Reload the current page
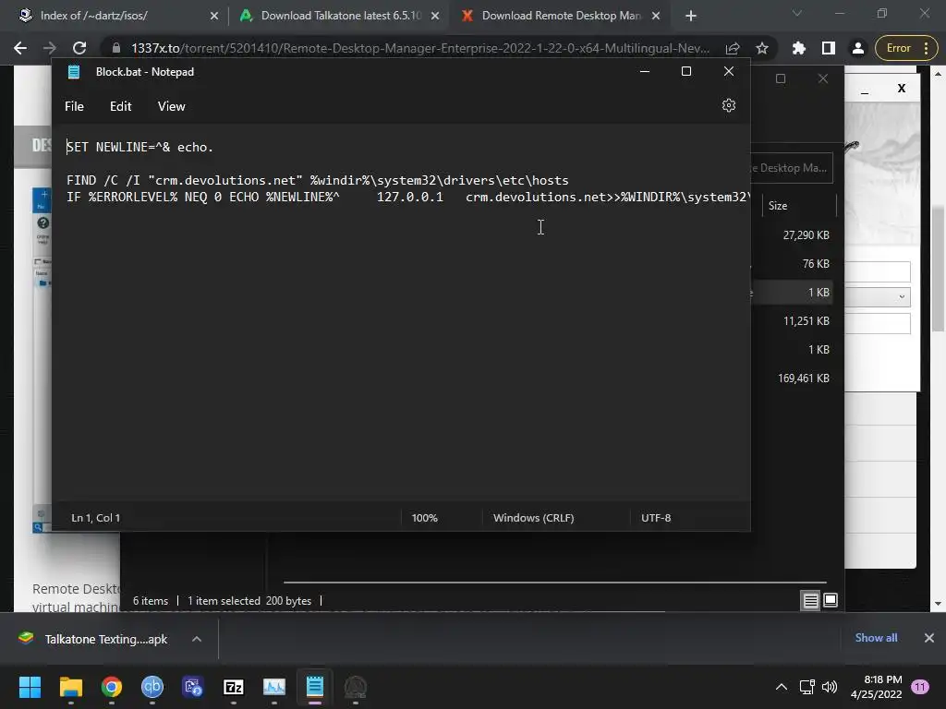 79,48
